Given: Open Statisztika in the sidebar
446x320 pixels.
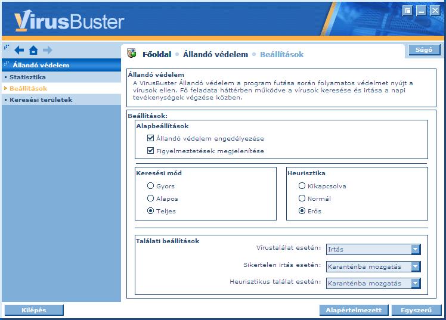Looking at the screenshot, I should tap(61, 77).
